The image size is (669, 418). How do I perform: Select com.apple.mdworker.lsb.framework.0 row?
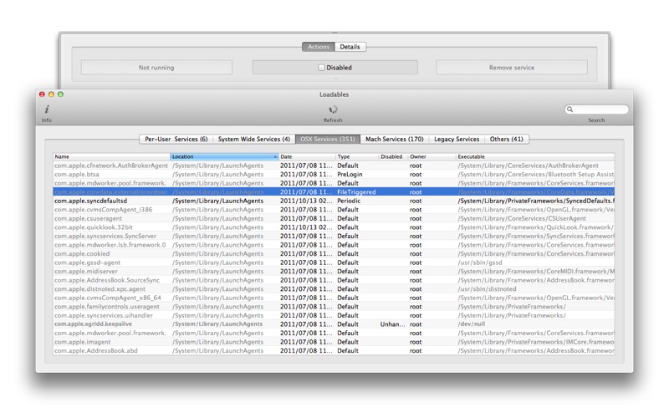334,245
